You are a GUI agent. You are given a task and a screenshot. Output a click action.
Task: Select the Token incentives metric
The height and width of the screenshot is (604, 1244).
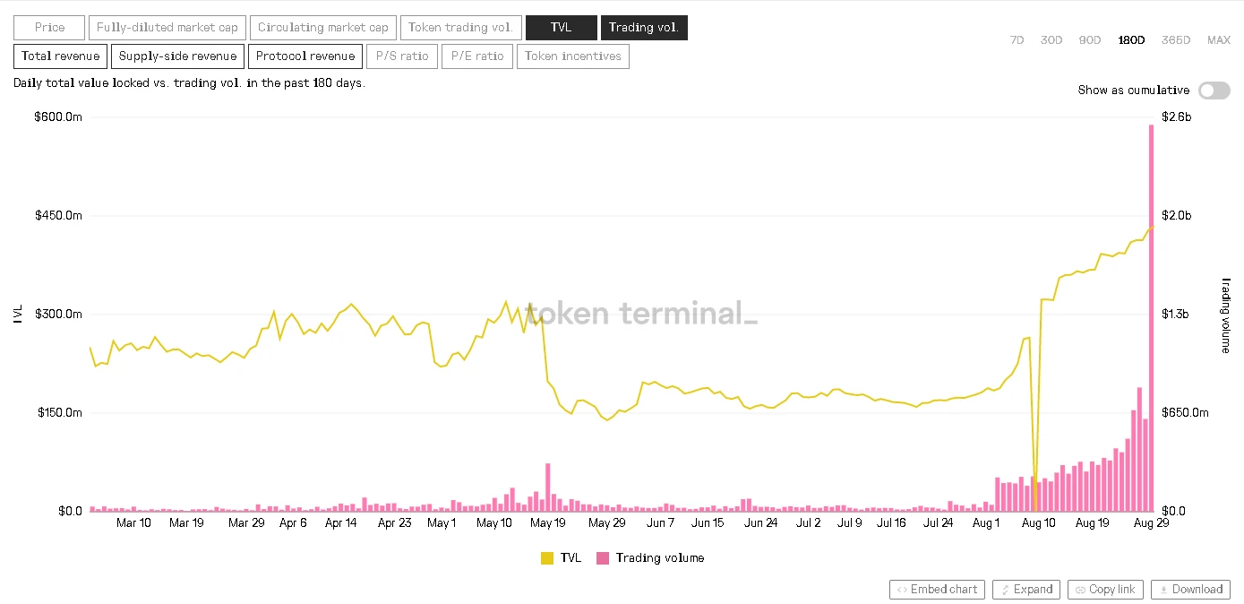point(573,56)
